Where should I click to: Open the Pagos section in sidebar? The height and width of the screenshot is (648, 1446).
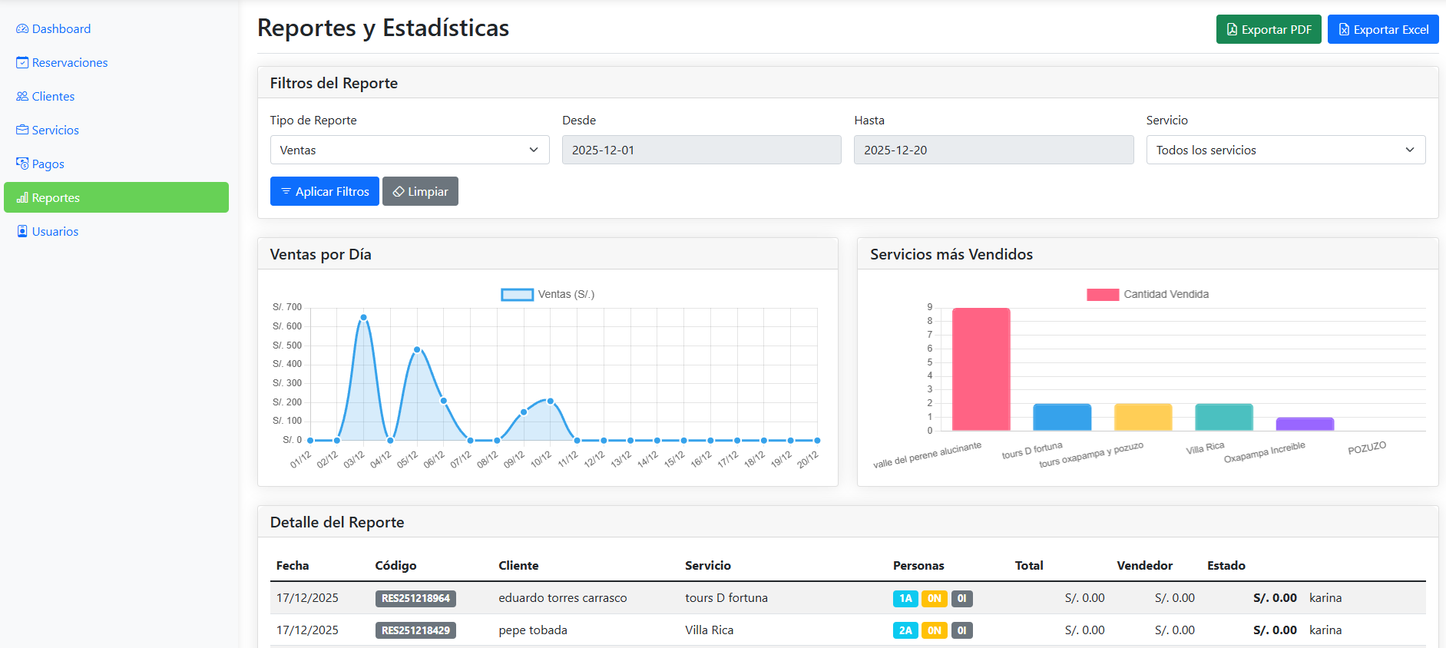[48, 164]
